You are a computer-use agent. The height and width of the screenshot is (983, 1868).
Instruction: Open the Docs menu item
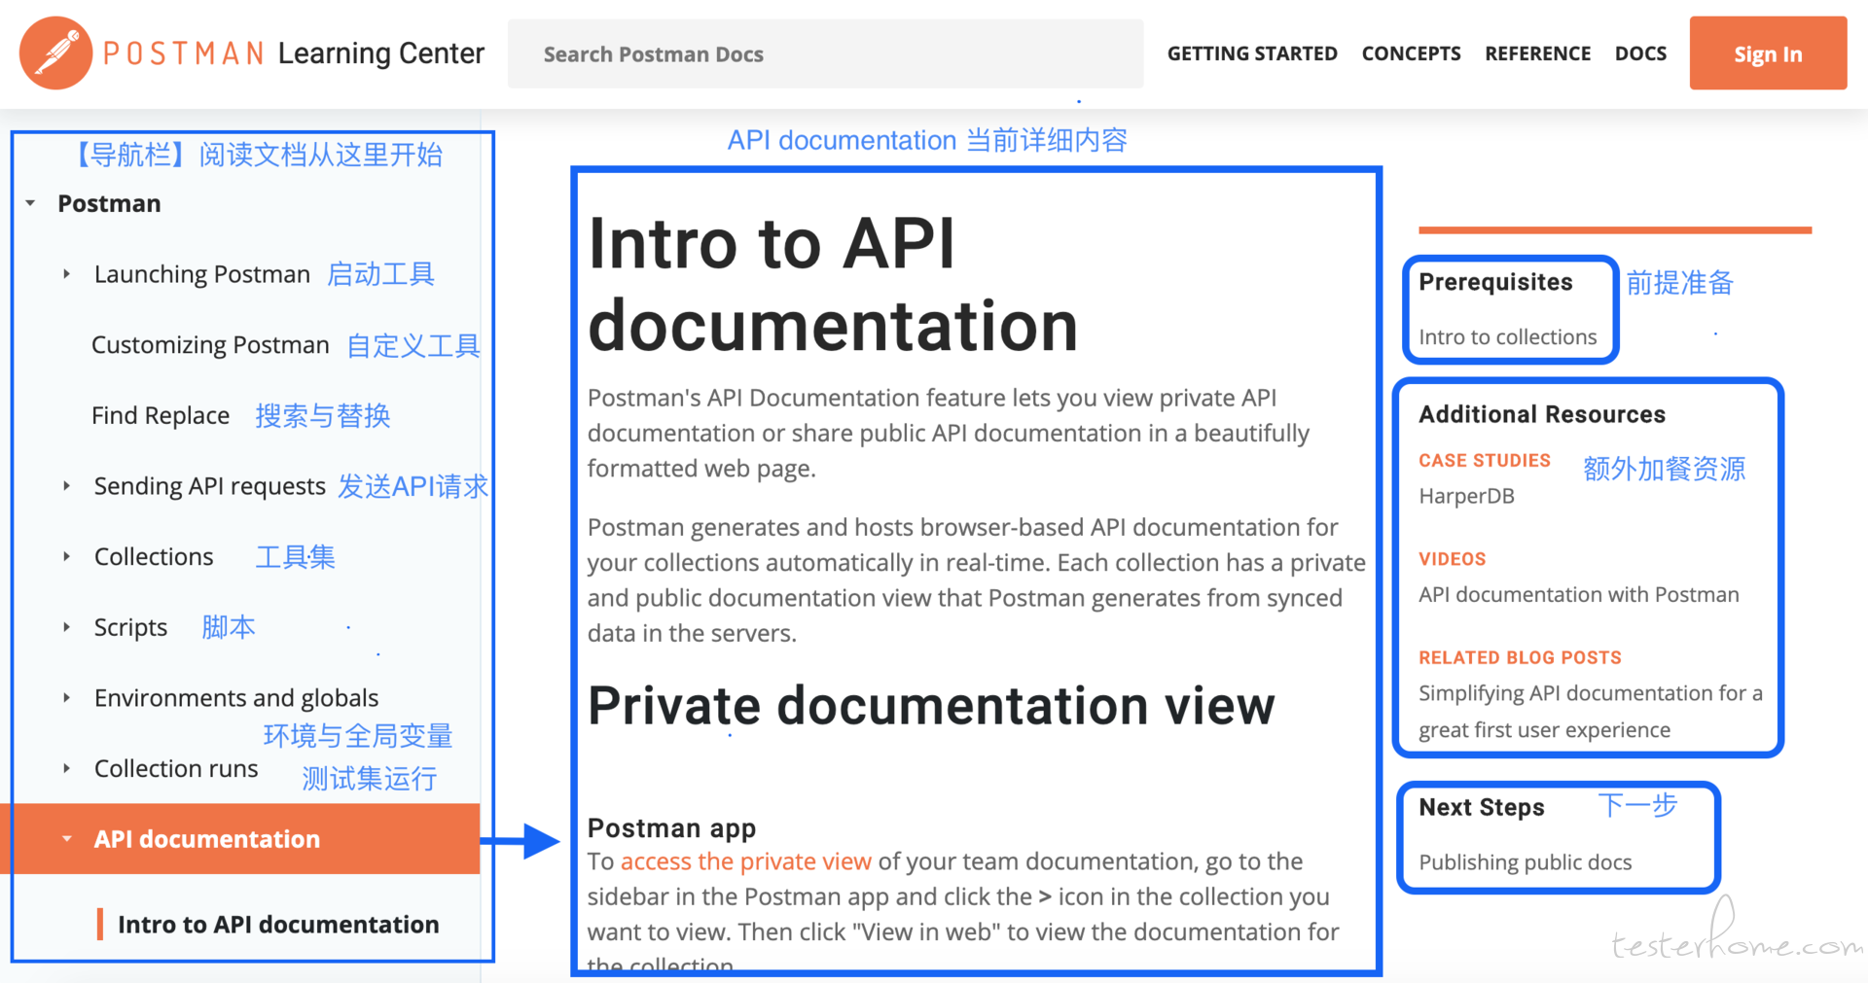point(1640,53)
